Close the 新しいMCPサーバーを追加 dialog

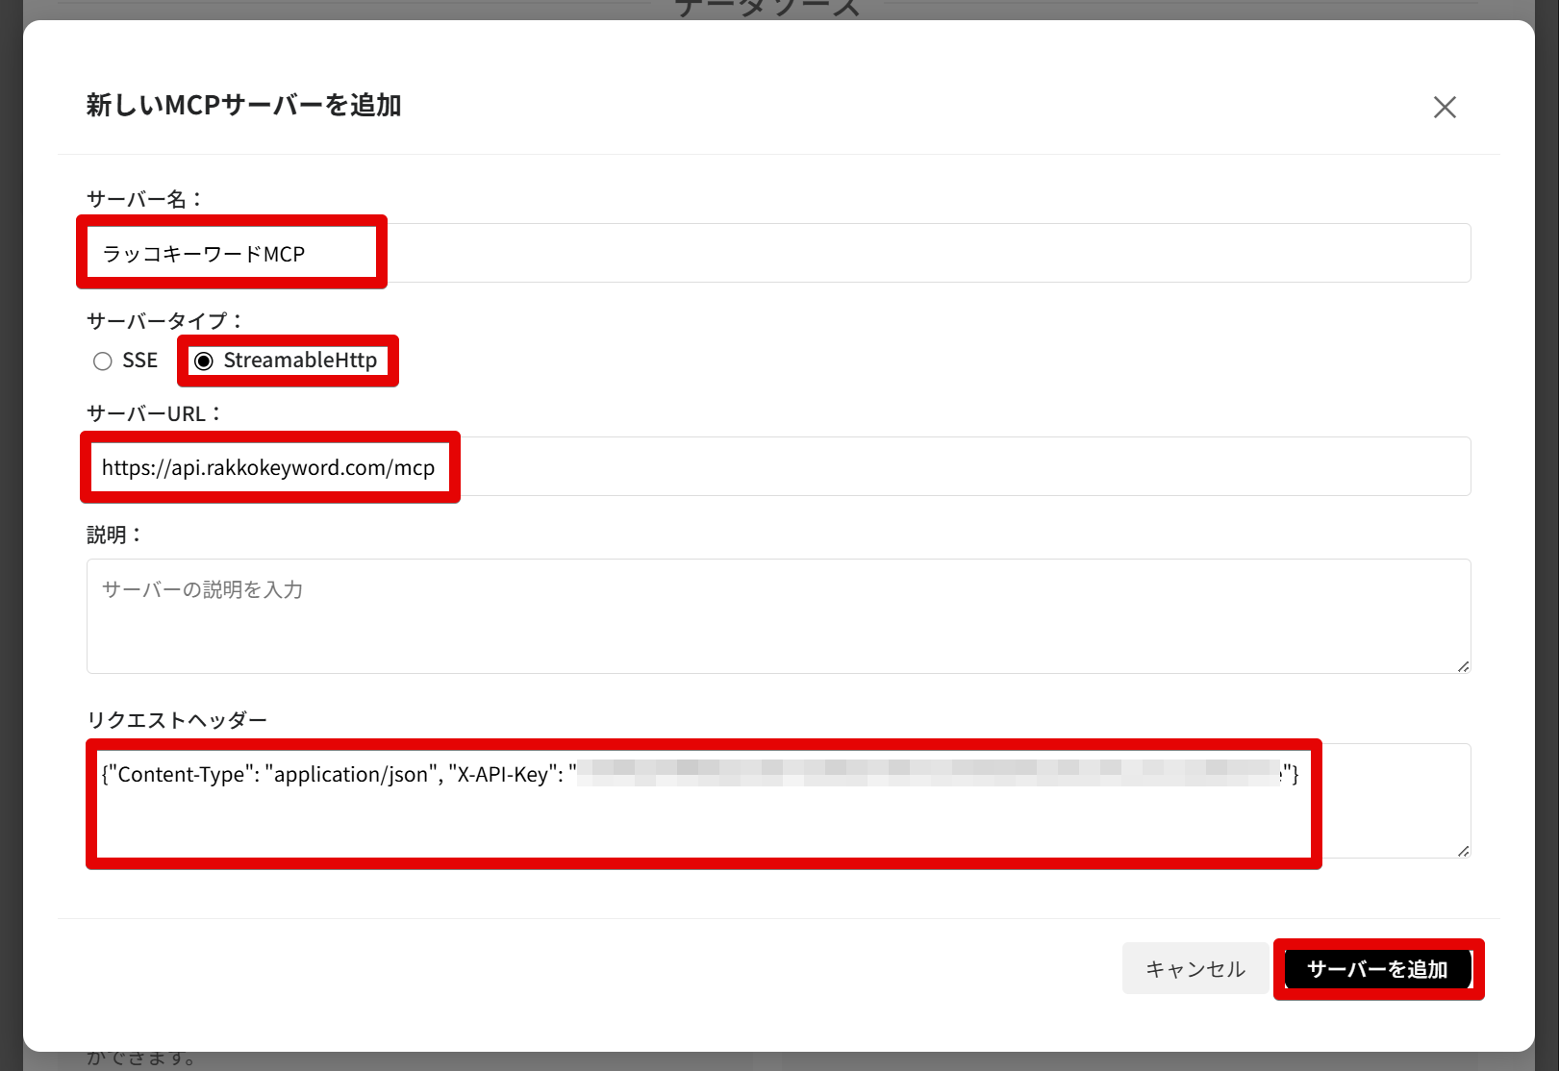pyautogui.click(x=1445, y=107)
